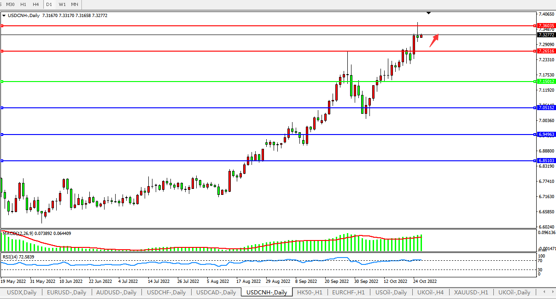
Task: Select the H1 timeframe button
Action: click(23, 4)
